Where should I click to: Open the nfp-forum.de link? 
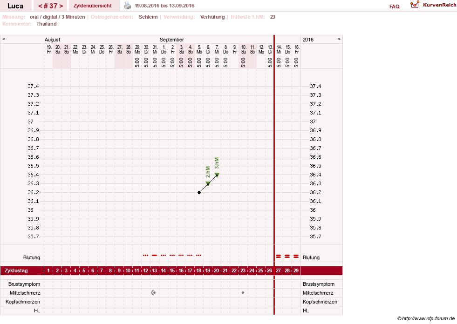[428, 318]
